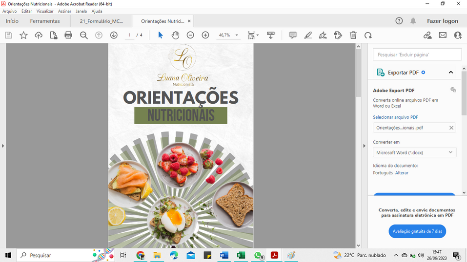
Task: Go to previous page arrow
Action: coord(99,35)
